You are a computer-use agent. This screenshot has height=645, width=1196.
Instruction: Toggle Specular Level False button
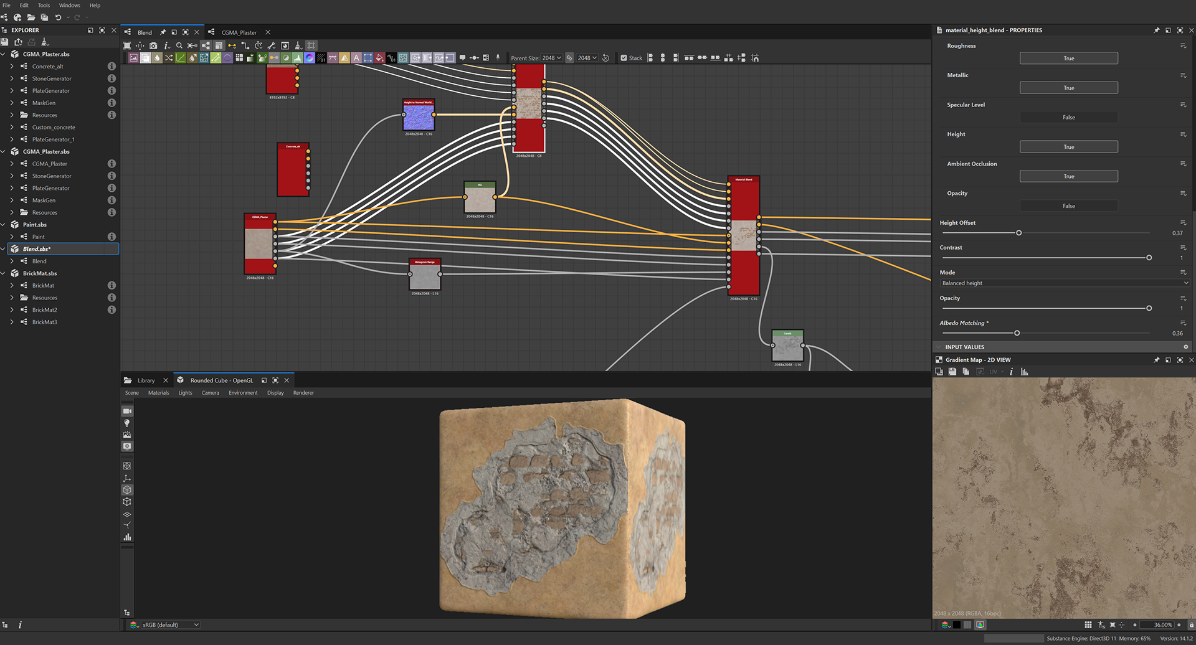1068,117
